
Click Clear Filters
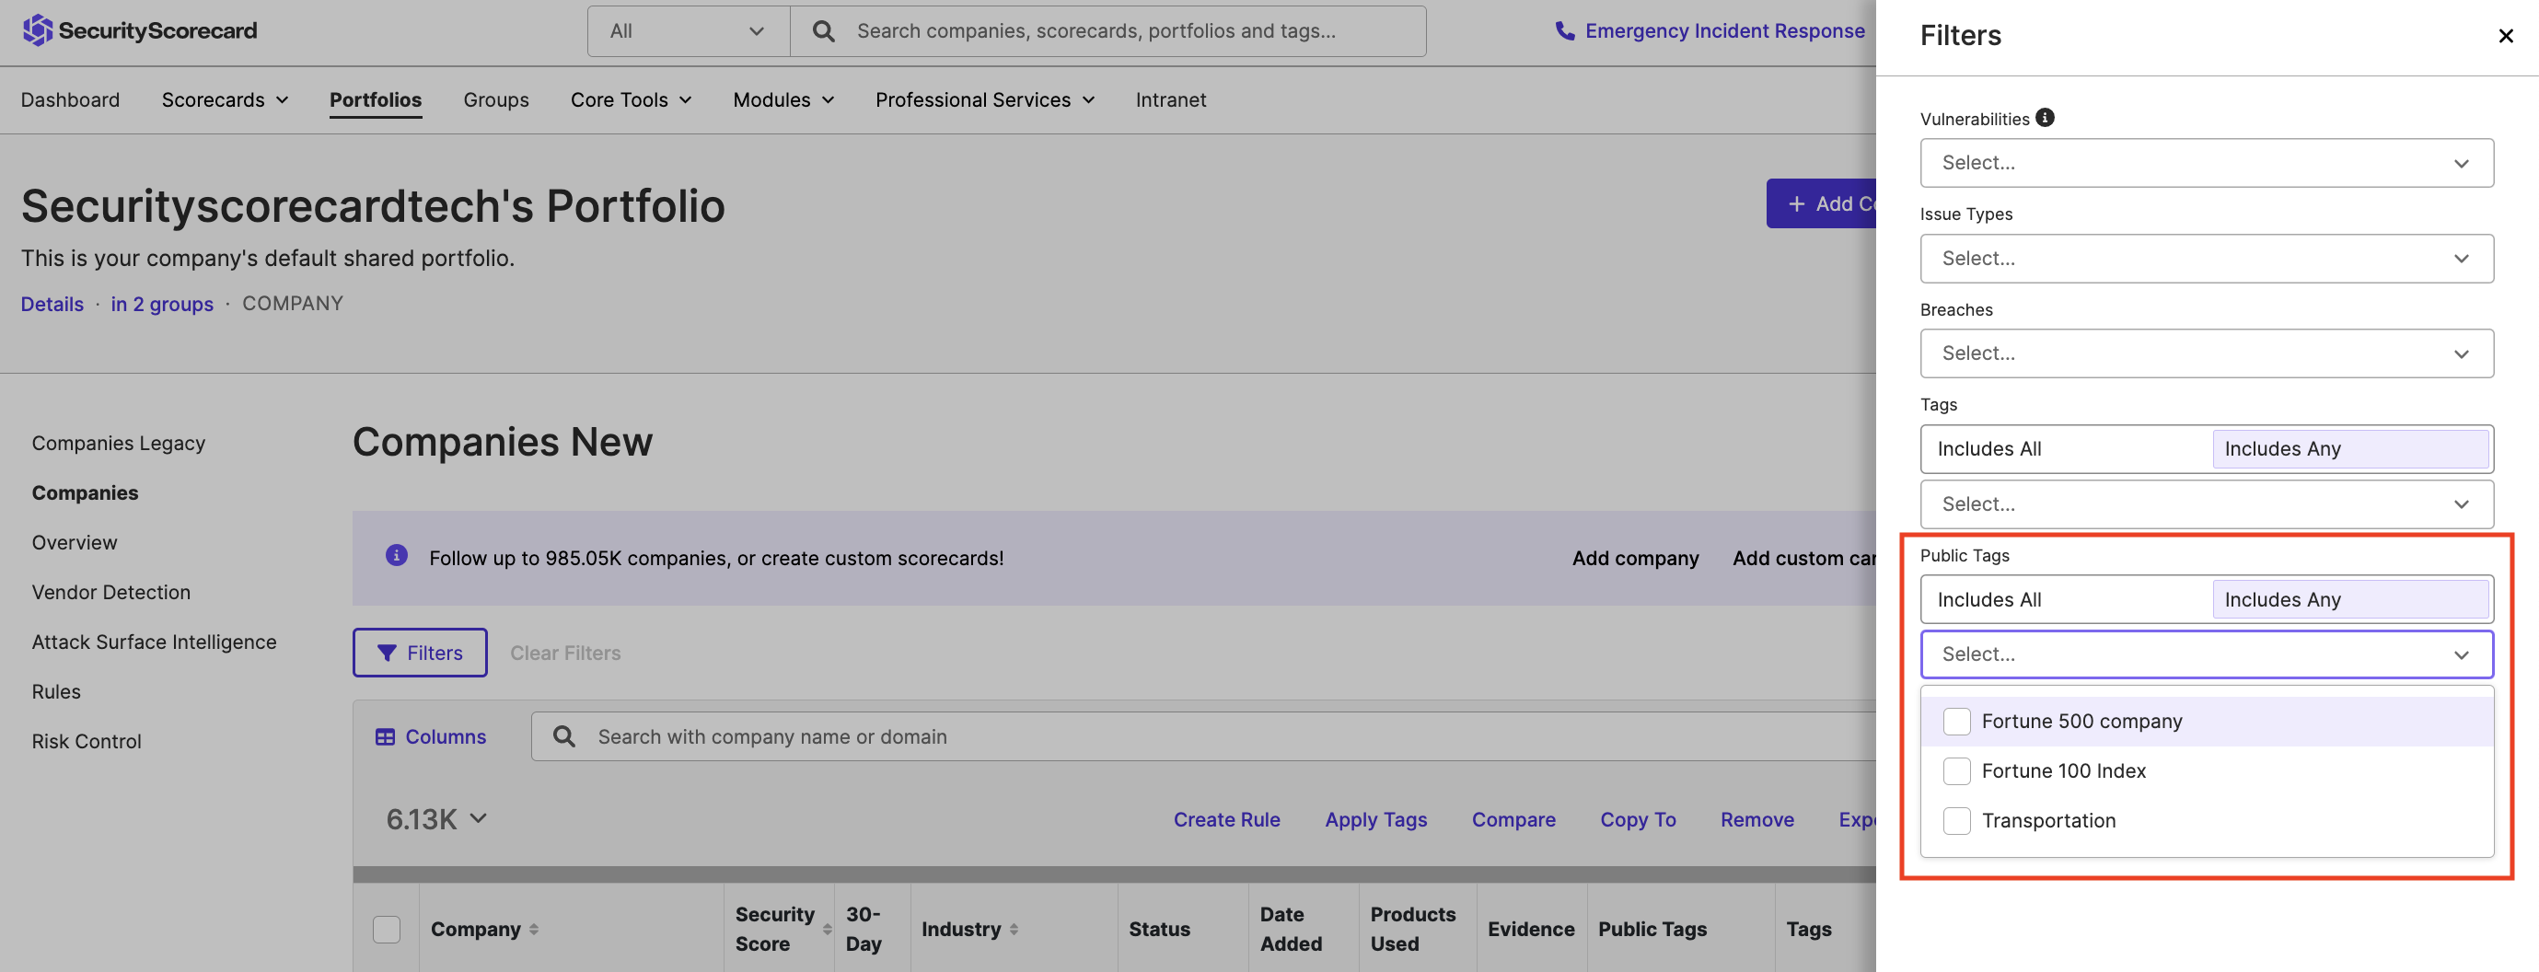(564, 653)
